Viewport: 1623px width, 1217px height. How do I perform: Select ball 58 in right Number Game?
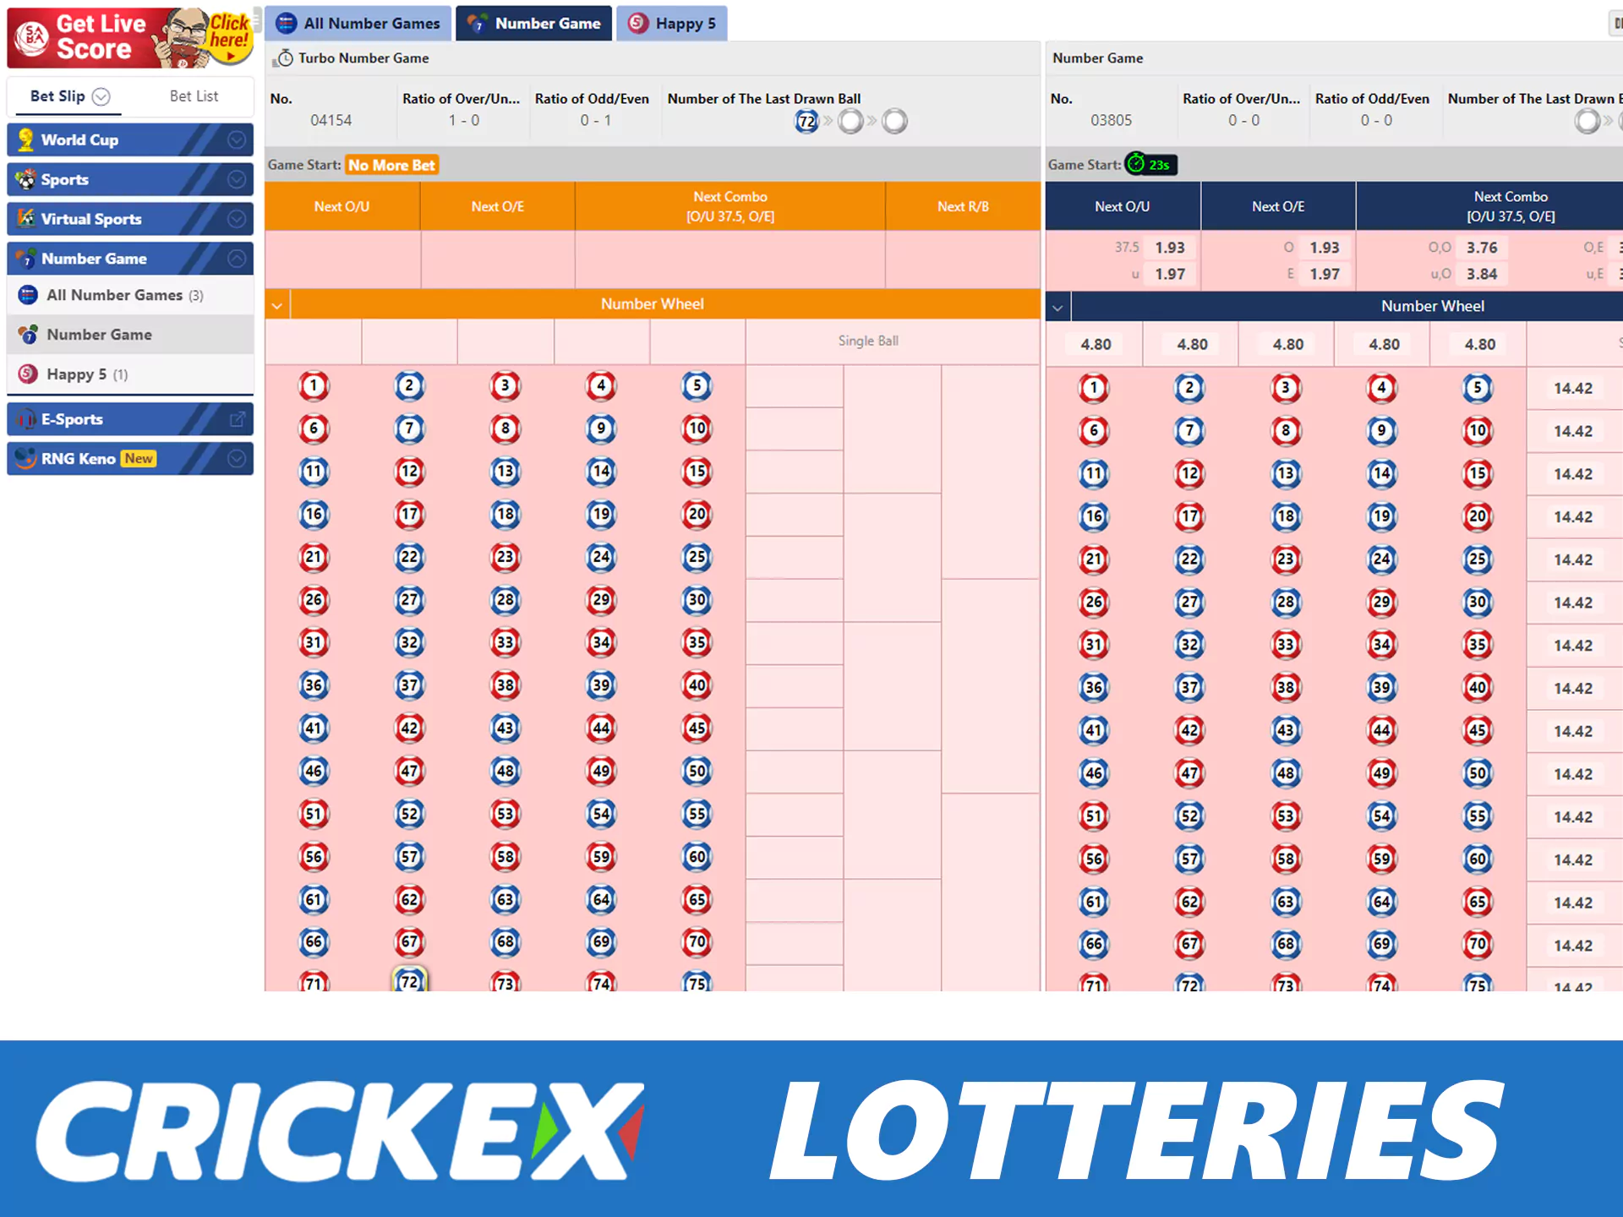(x=1286, y=859)
